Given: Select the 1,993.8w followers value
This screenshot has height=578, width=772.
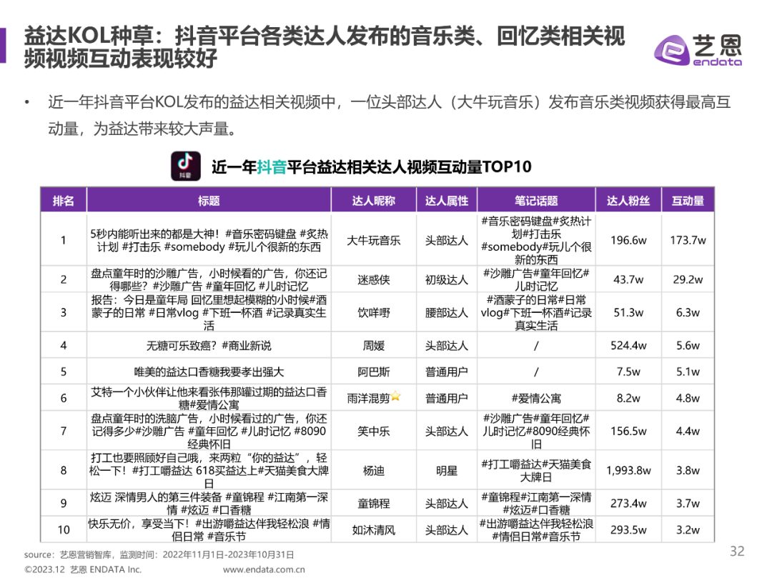Looking at the screenshot, I should 628,470.
